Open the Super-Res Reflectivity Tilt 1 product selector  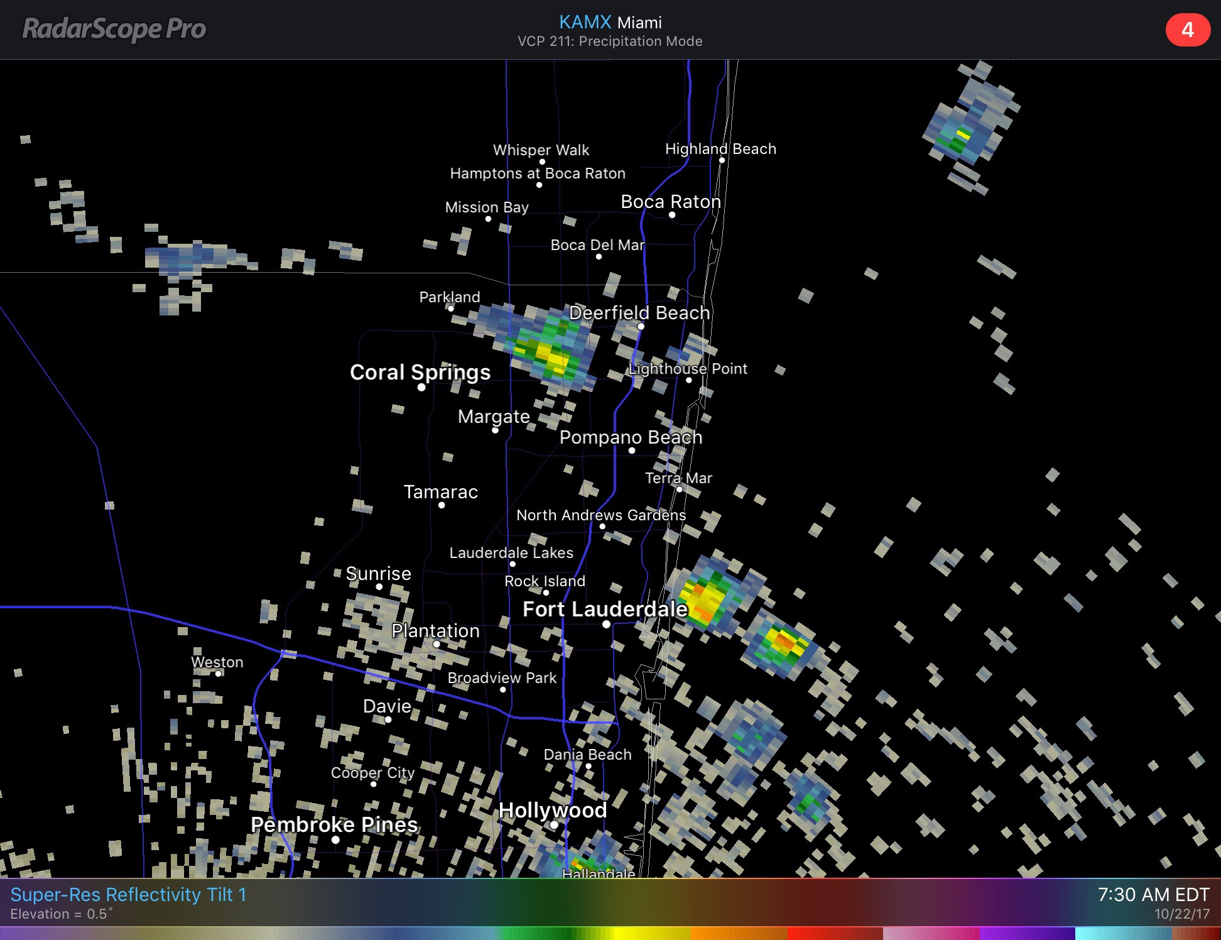click(128, 894)
